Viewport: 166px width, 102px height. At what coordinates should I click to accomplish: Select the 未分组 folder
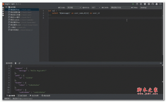point(12,7)
